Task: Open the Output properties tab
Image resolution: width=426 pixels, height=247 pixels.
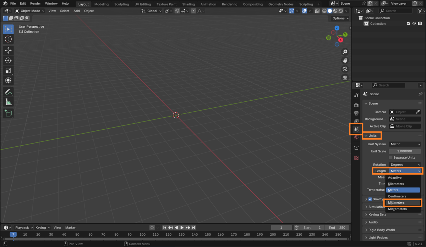Action: pyautogui.click(x=356, y=113)
